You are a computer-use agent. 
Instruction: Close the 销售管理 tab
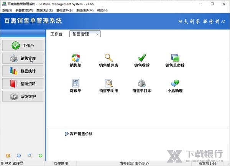click(x=97, y=35)
